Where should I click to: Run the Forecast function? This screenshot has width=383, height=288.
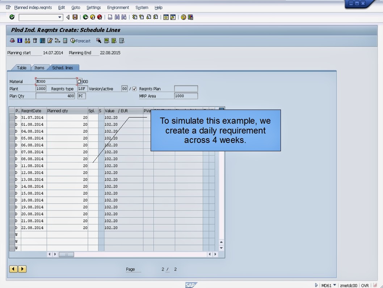coord(80,41)
